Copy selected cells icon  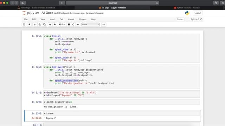40,24
